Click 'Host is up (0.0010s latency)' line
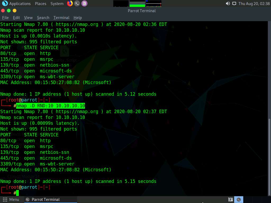The image size is (271, 203). (38, 36)
